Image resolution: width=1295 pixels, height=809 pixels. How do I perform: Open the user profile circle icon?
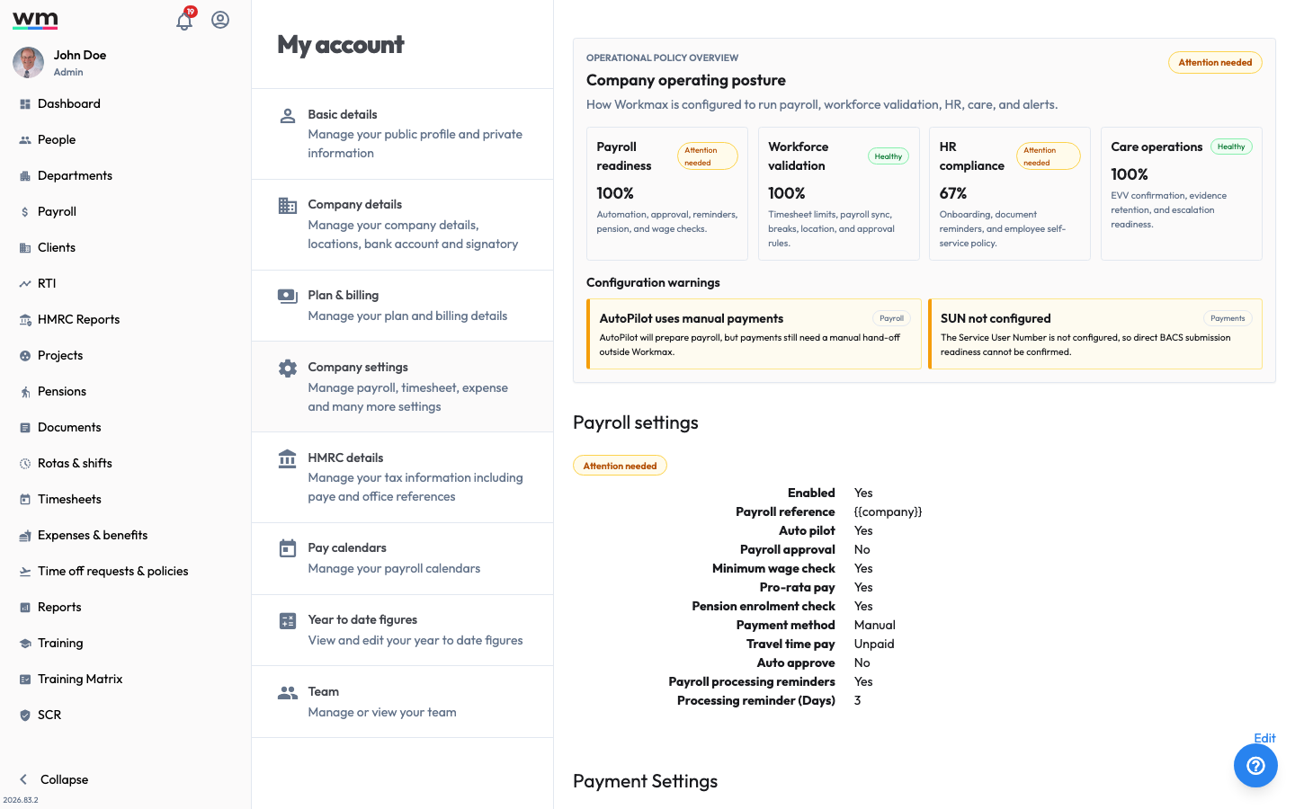pos(220,20)
